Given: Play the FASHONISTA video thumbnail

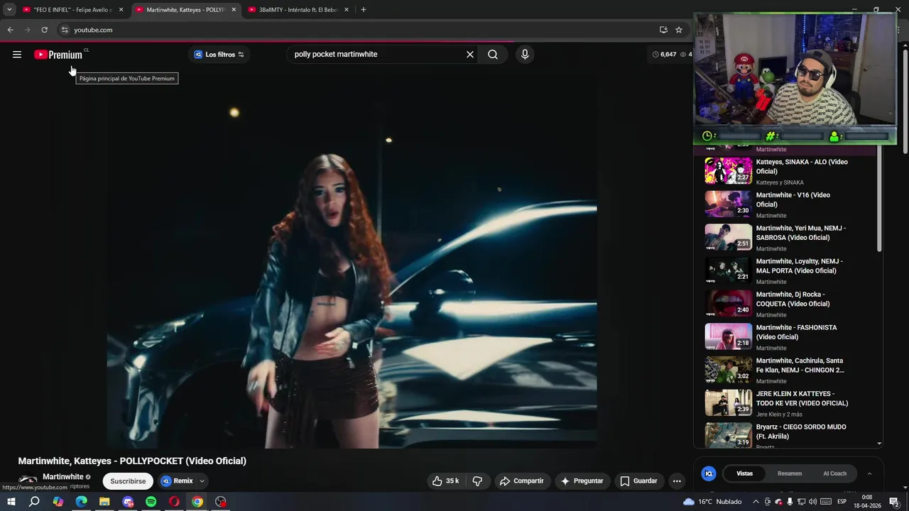Looking at the screenshot, I should point(728,336).
